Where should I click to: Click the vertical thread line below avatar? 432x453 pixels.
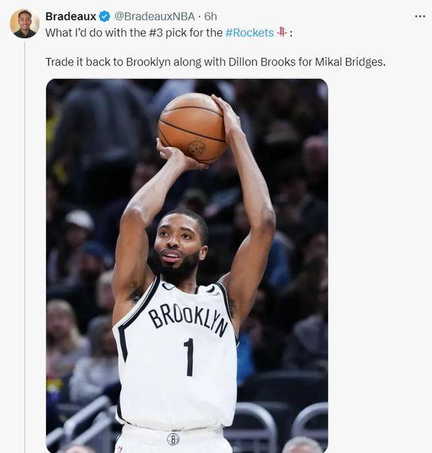coord(24,246)
